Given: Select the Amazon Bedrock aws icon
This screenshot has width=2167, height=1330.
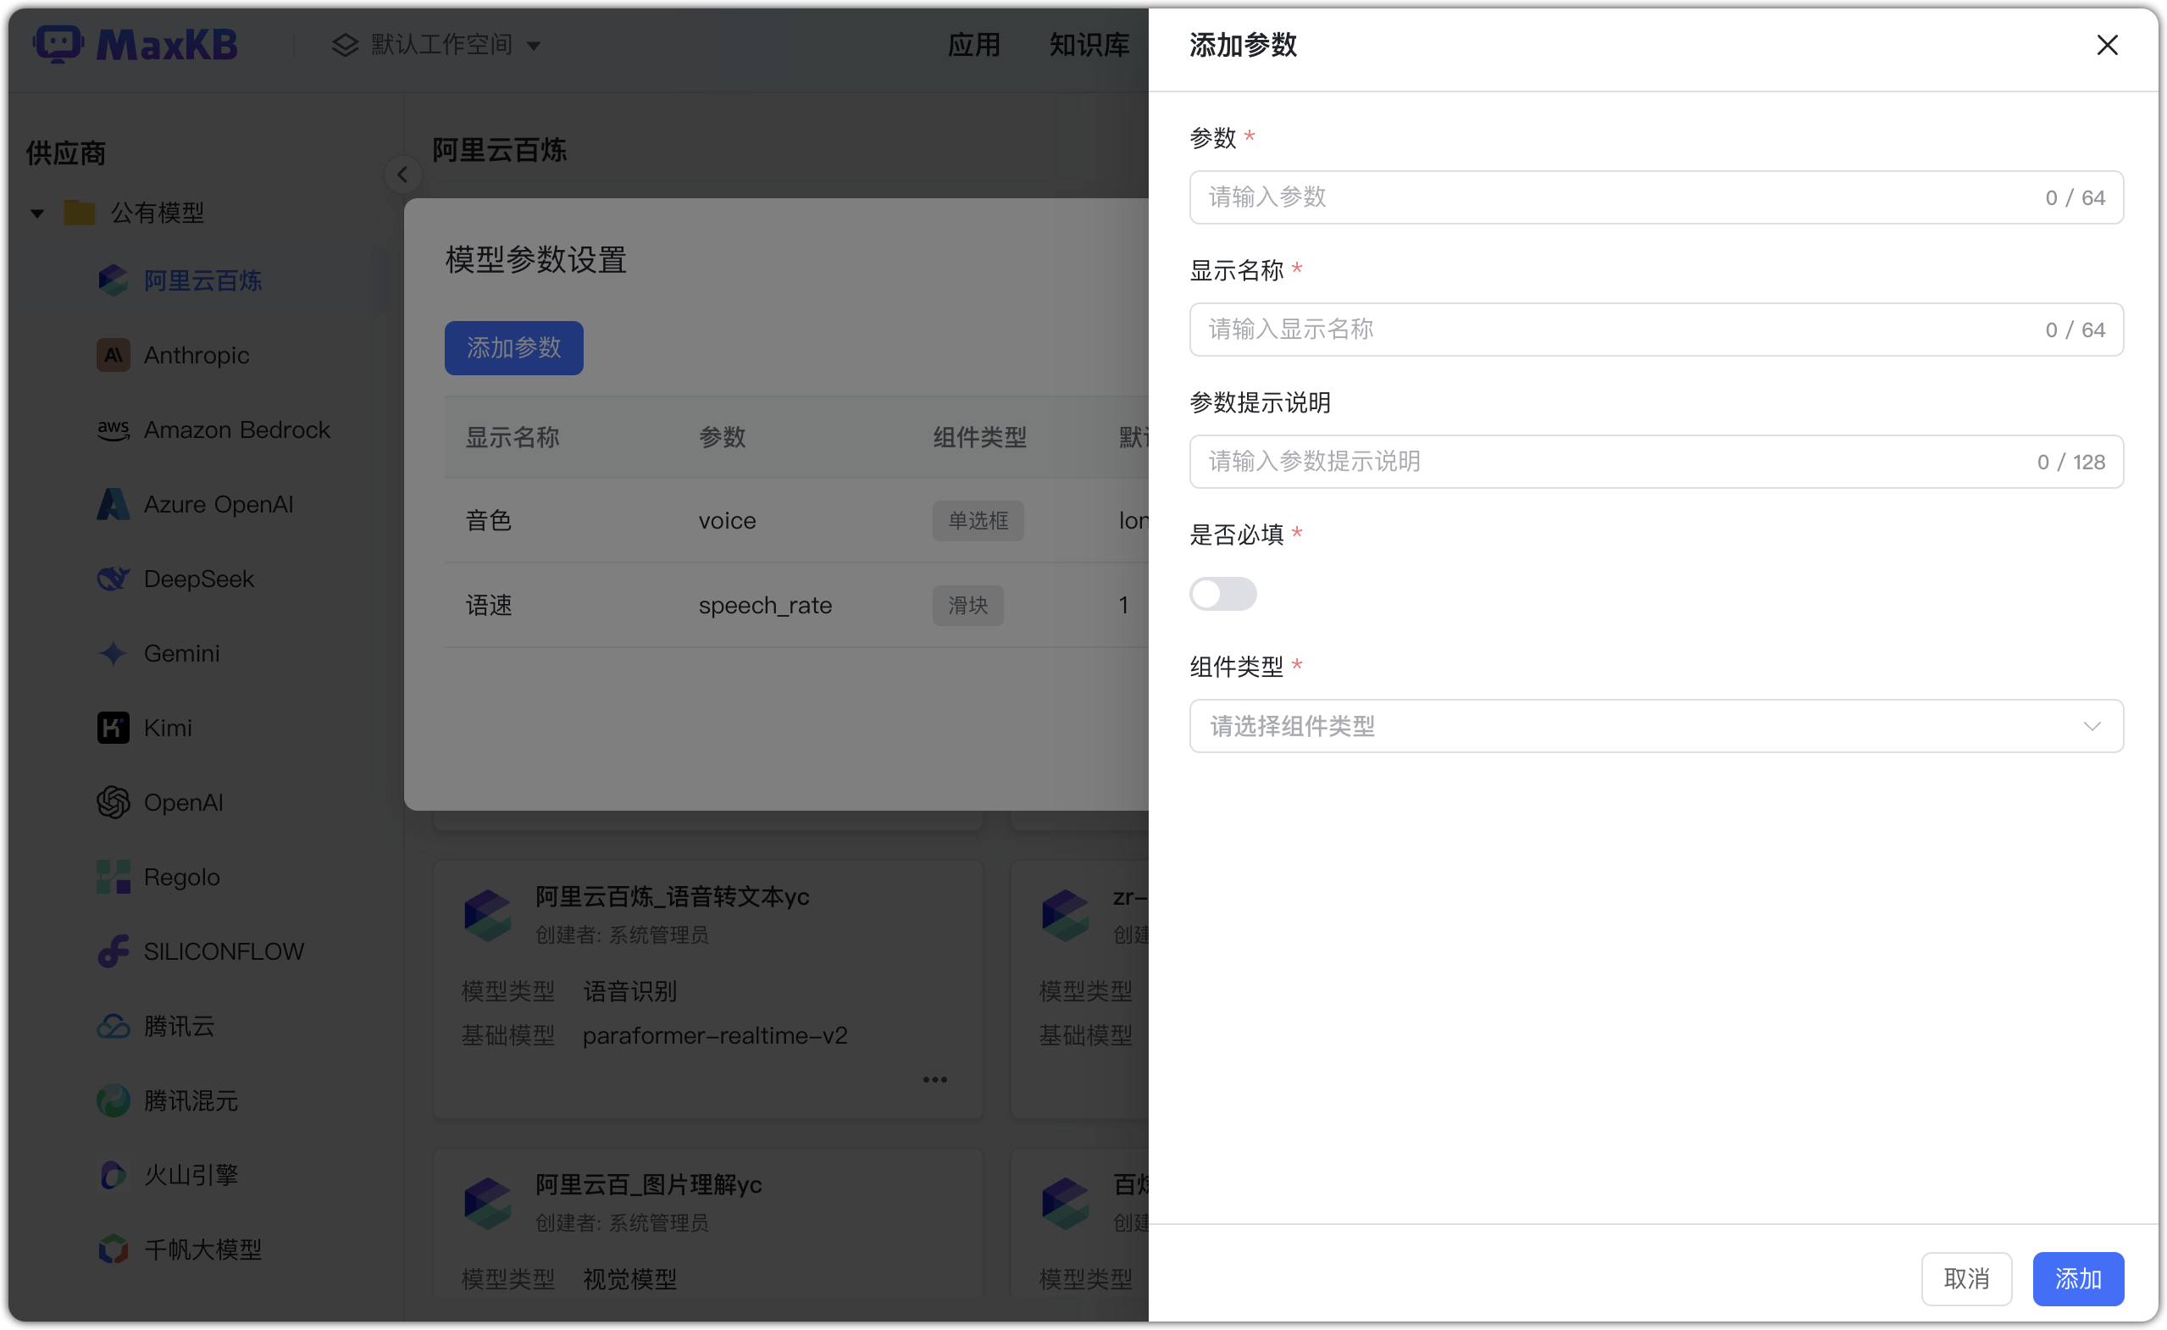Looking at the screenshot, I should click(114, 429).
